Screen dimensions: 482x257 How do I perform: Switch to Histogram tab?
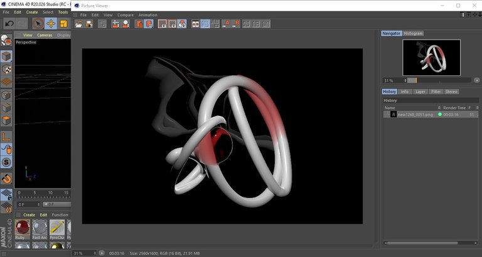pos(413,33)
